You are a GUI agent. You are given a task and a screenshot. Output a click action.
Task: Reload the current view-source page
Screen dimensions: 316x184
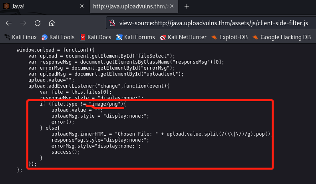tap(38, 23)
